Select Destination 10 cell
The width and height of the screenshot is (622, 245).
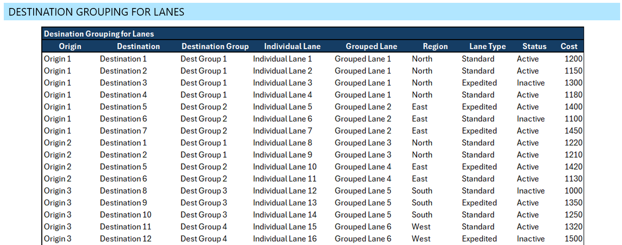click(x=125, y=215)
